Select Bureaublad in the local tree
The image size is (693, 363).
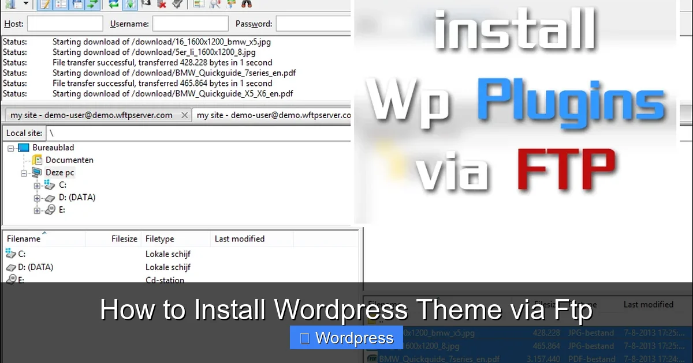click(53, 148)
